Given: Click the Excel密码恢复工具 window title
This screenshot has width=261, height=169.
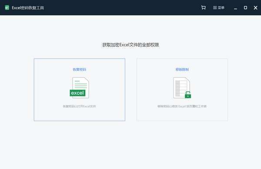Looking at the screenshot, I should (x=28, y=8).
